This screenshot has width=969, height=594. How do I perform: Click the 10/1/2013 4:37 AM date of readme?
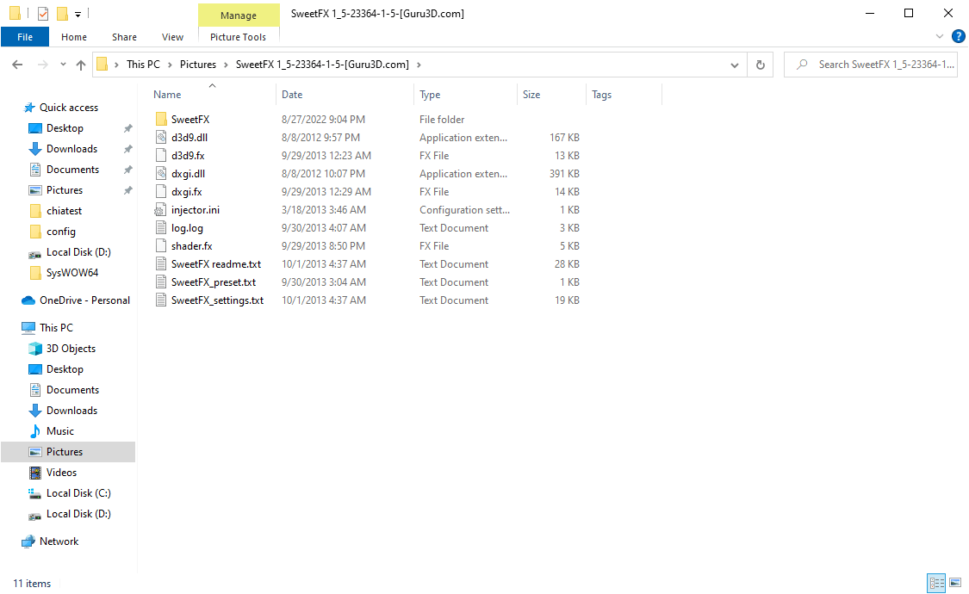tap(324, 264)
